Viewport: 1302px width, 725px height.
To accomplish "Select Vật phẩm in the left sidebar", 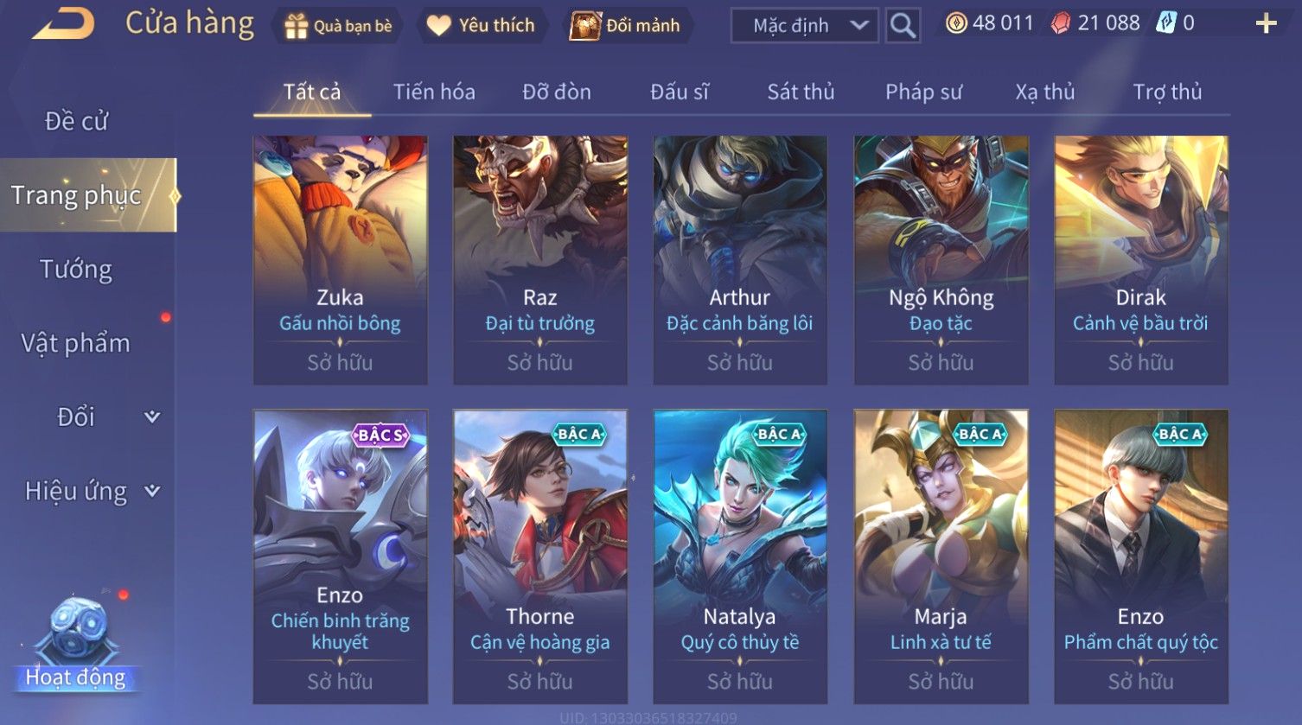I will coord(76,343).
